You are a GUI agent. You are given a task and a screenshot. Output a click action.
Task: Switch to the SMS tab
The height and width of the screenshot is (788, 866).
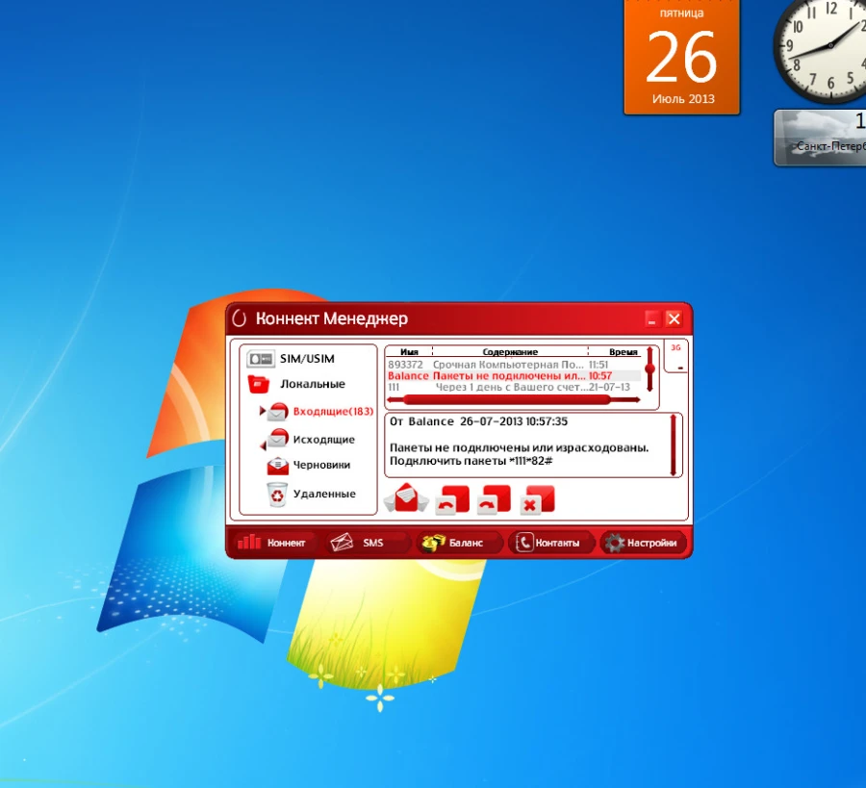pyautogui.click(x=367, y=543)
